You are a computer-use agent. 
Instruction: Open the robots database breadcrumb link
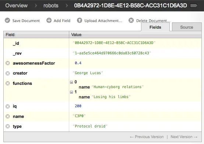[x=51, y=6]
